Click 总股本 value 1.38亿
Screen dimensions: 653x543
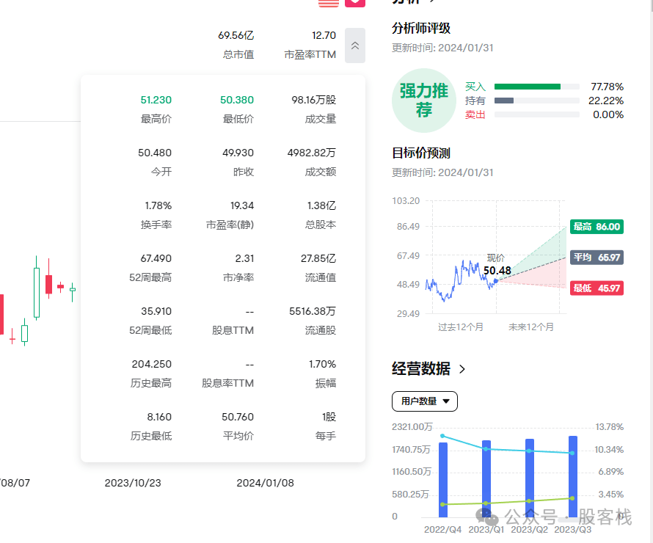(x=321, y=205)
